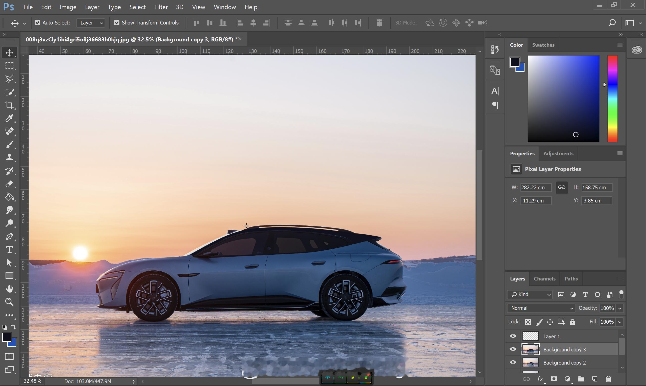Expand the layer Opacity slider arrow
646x386 pixels.
620,308
